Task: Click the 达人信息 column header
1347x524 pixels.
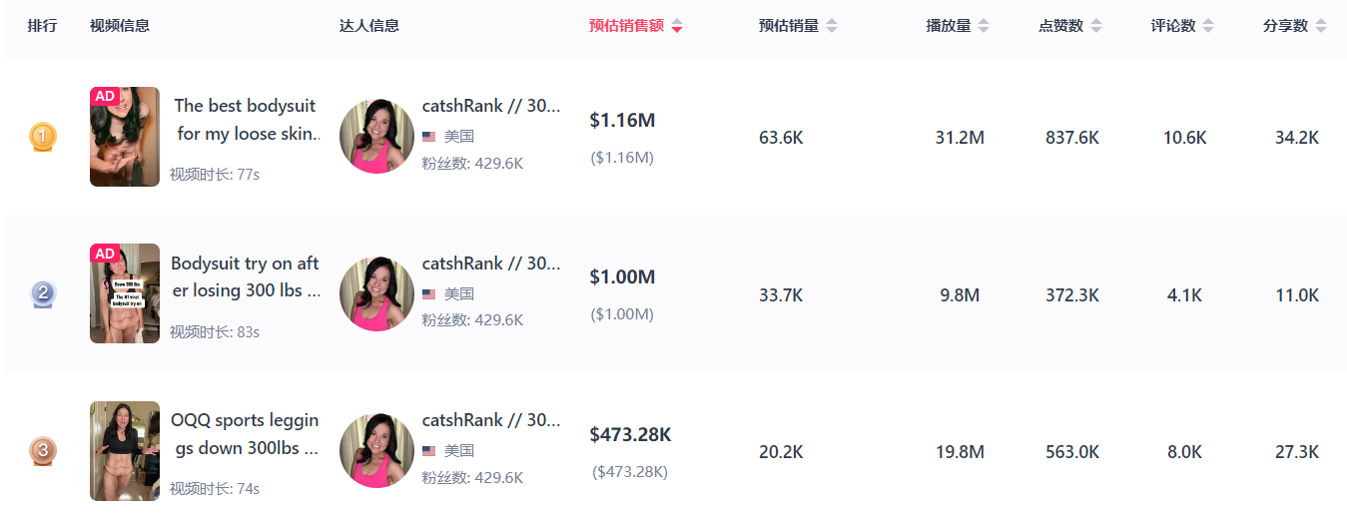Action: point(369,26)
